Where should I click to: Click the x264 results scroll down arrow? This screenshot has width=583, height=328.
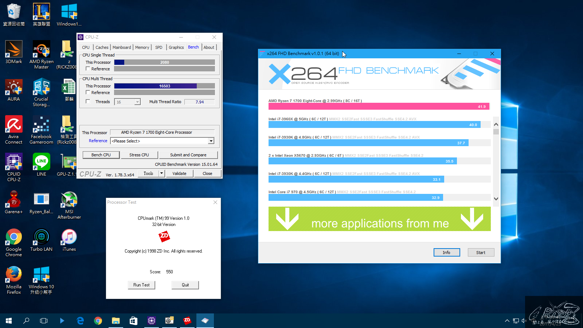coord(496,199)
